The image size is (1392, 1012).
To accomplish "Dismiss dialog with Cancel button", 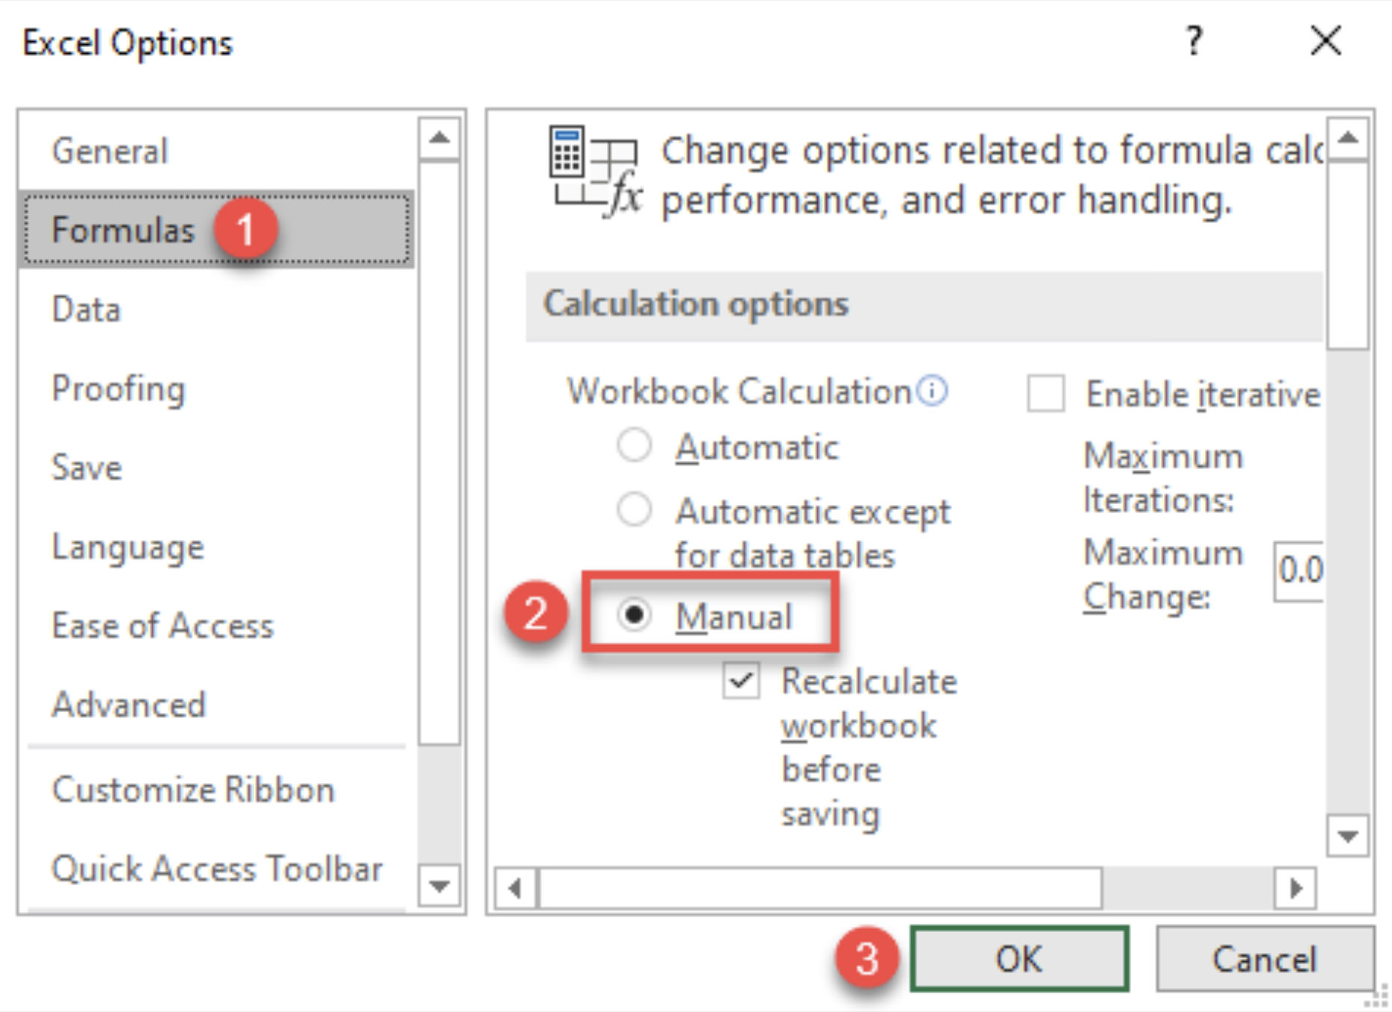I will tap(1265, 959).
